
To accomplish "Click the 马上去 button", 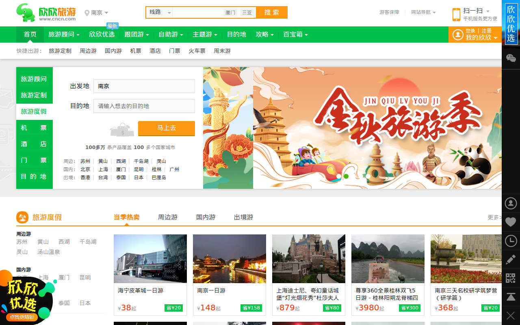I will pos(166,128).
